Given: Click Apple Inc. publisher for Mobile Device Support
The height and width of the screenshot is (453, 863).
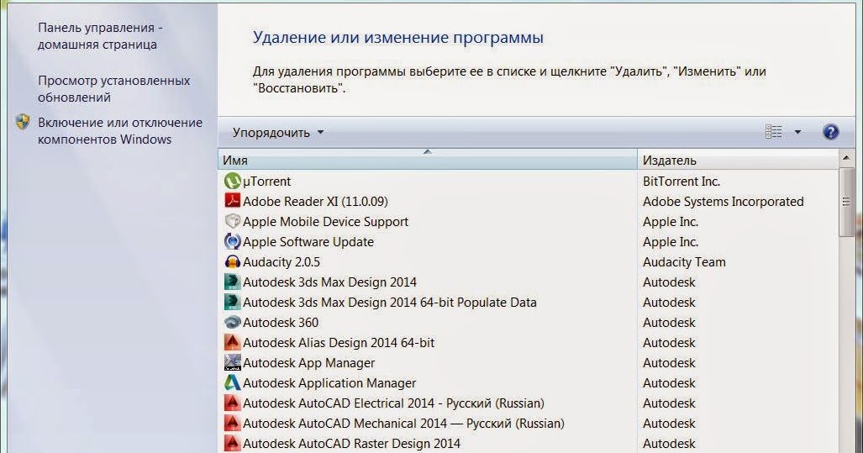Looking at the screenshot, I should tap(671, 222).
